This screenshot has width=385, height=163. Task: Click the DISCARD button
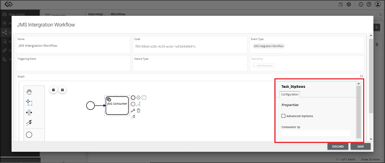[338, 146]
